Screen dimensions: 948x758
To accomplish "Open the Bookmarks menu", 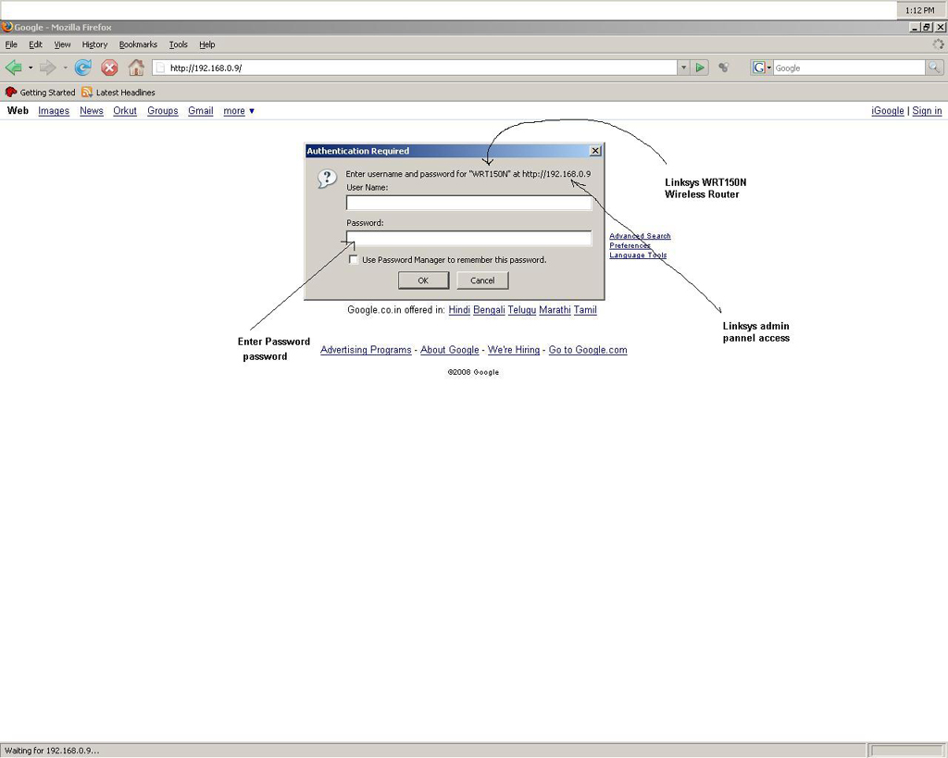I will 138,44.
